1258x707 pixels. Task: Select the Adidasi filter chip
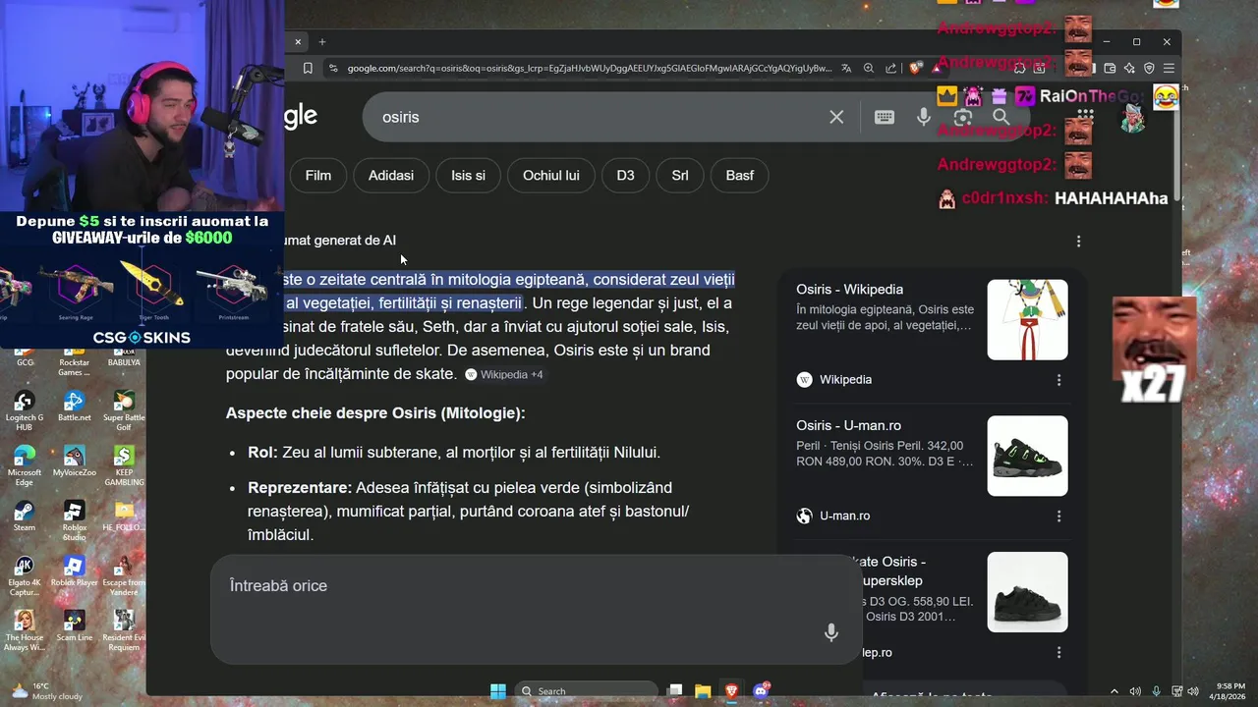point(391,175)
